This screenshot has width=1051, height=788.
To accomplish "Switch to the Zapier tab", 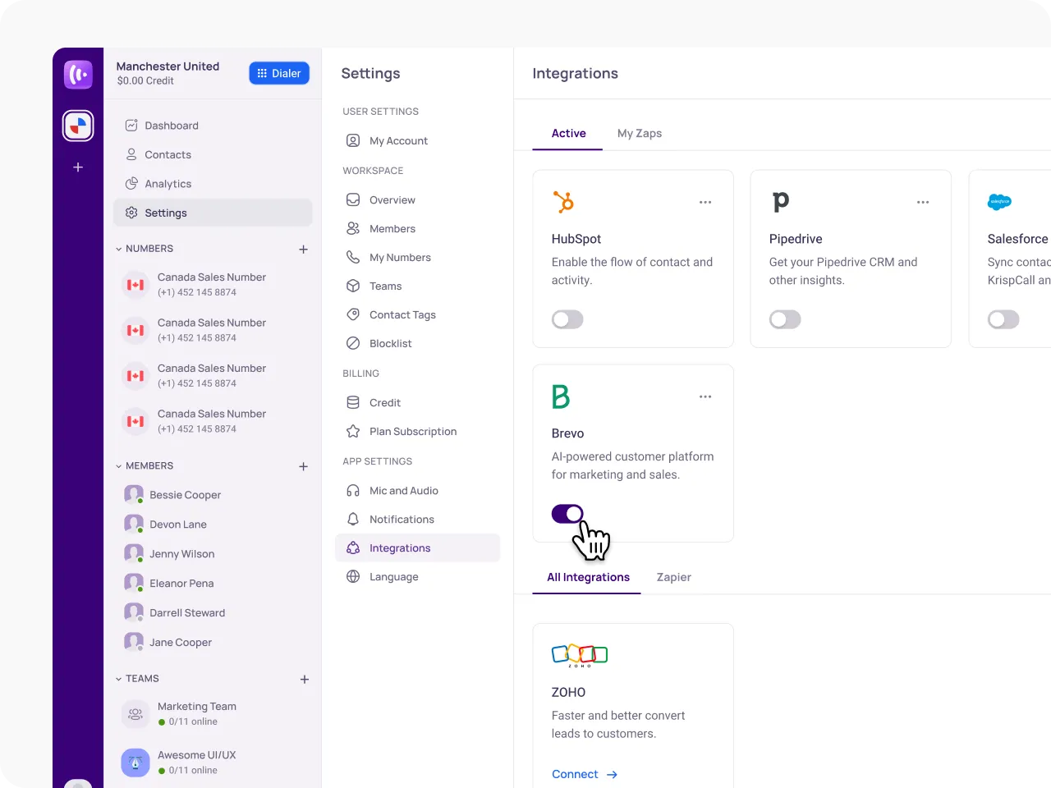I will [x=674, y=577].
